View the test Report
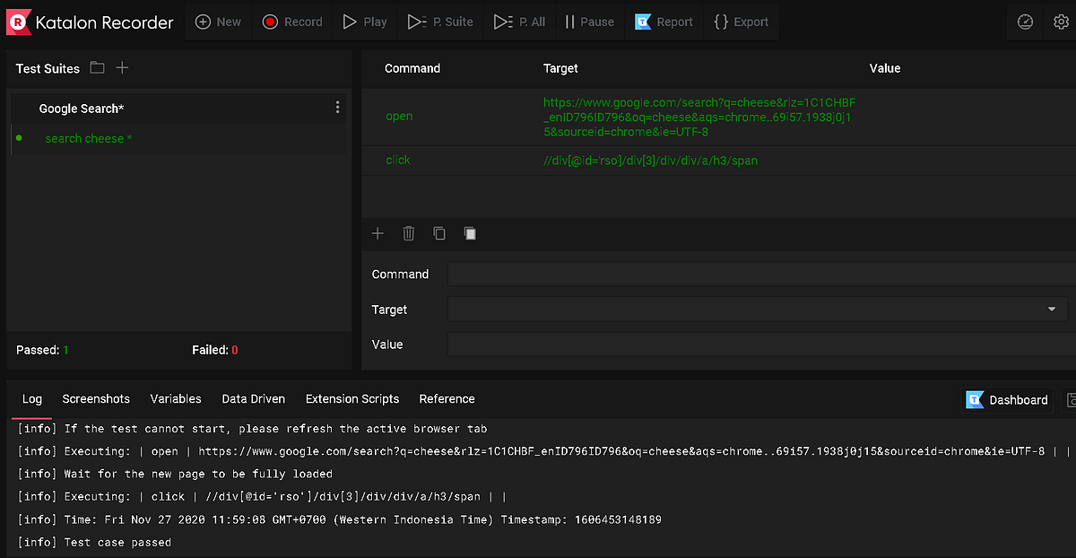This screenshot has height=558, width=1076. click(x=664, y=22)
